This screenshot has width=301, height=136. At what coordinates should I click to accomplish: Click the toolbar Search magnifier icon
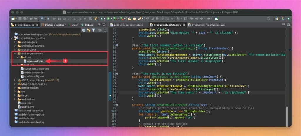pos(269,19)
